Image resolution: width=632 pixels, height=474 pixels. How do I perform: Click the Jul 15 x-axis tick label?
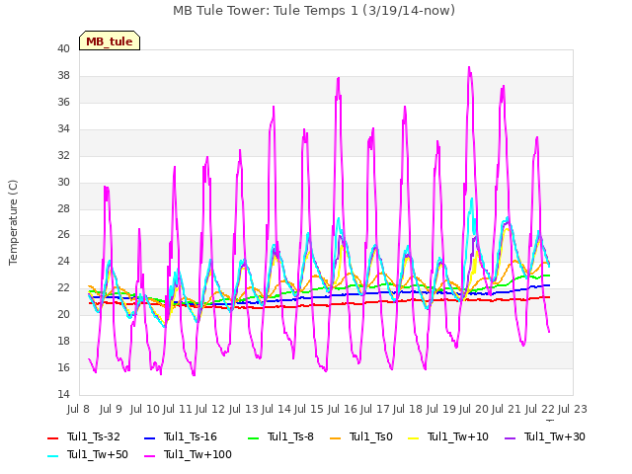[309, 409]
